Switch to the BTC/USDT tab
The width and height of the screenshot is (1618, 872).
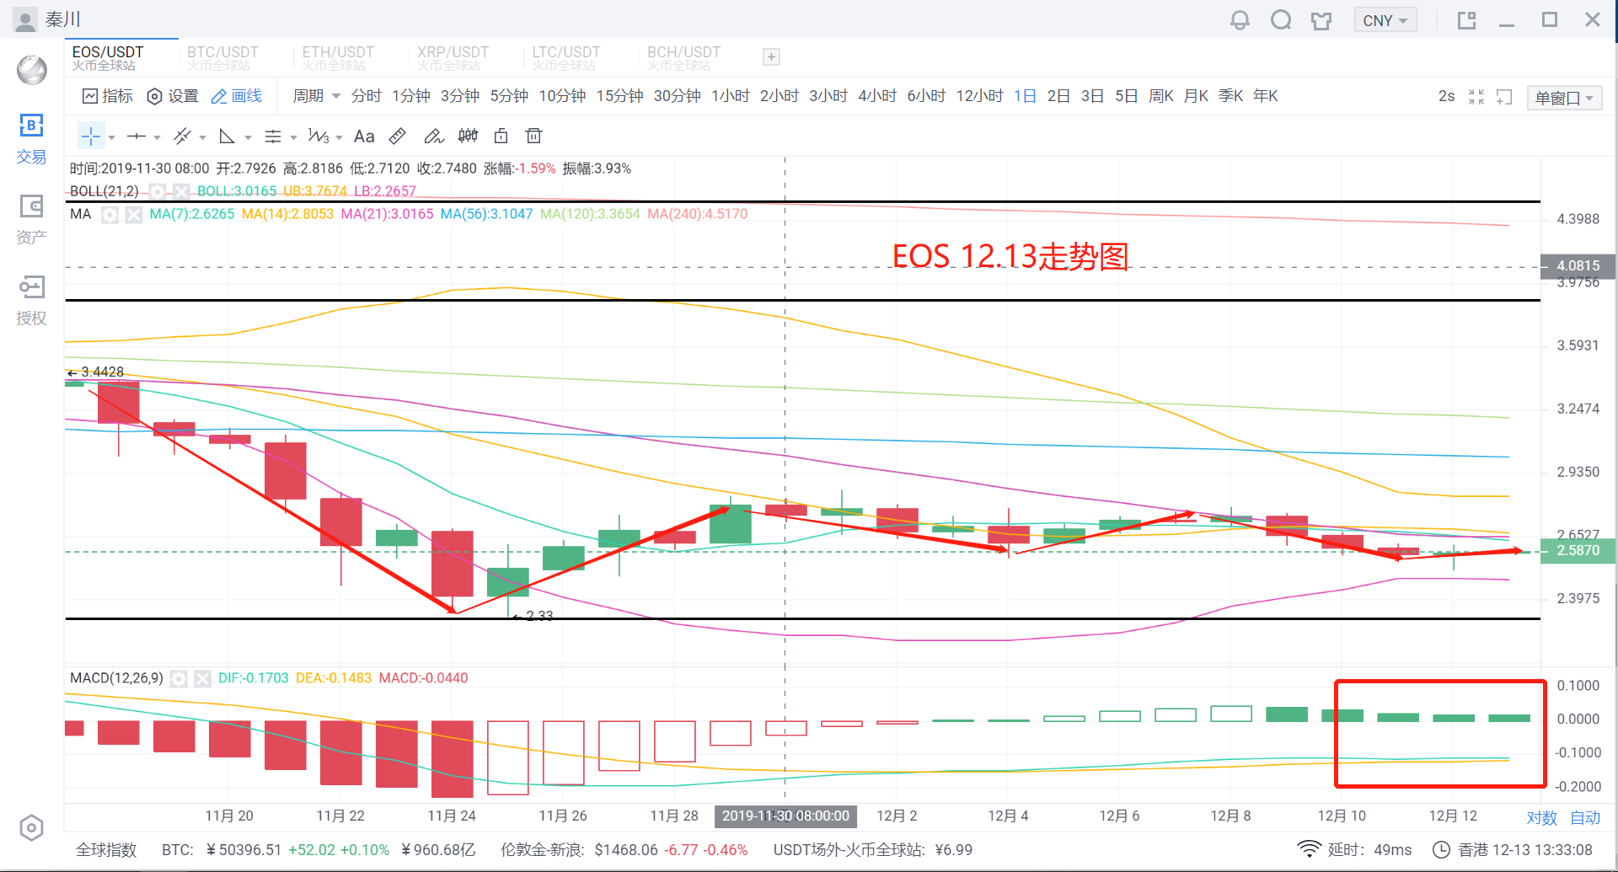tap(223, 57)
